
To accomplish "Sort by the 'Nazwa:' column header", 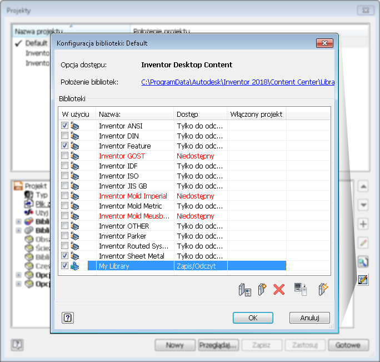I will [135, 114].
